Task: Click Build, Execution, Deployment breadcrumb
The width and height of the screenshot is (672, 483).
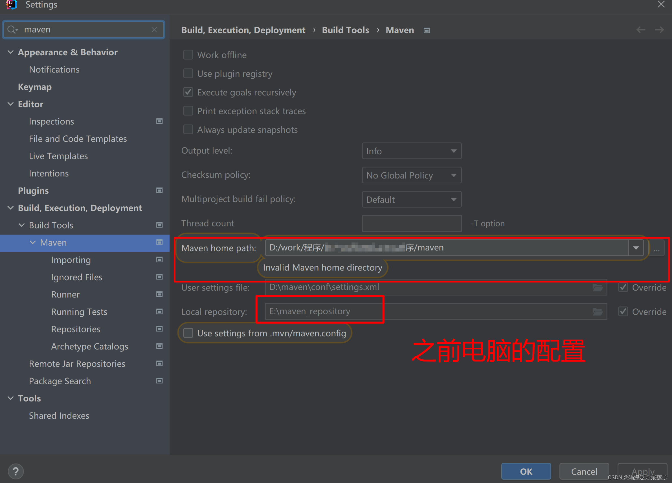Action: [243, 30]
